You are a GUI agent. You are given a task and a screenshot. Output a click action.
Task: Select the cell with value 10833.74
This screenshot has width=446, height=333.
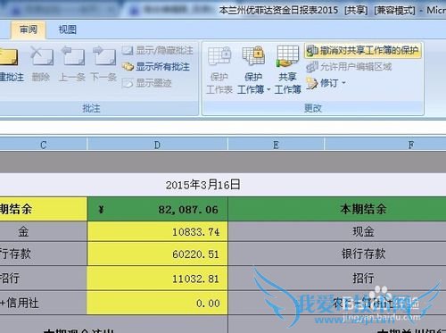[157, 231]
